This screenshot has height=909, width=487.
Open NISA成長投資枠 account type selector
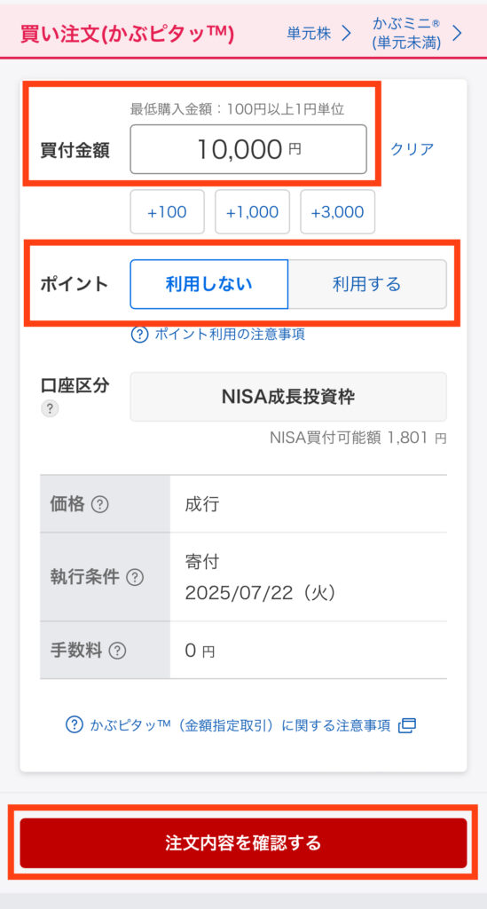(x=288, y=397)
